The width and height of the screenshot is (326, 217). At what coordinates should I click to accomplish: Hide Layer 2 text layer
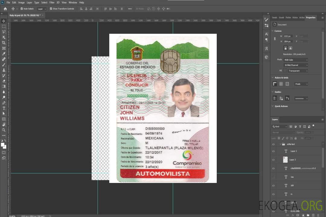(x=273, y=151)
